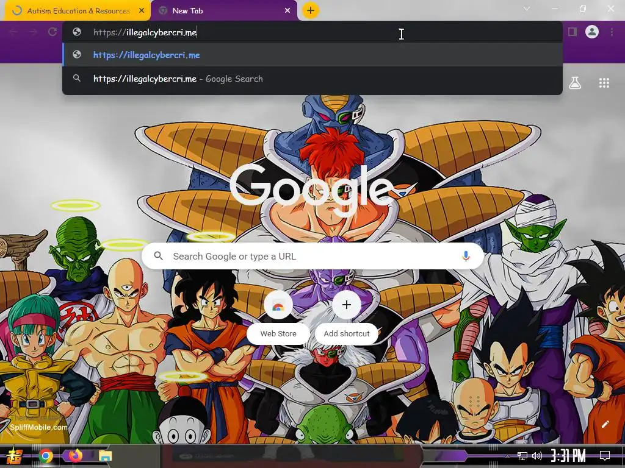Click the forward navigation arrow
The height and width of the screenshot is (468, 625).
[33, 32]
